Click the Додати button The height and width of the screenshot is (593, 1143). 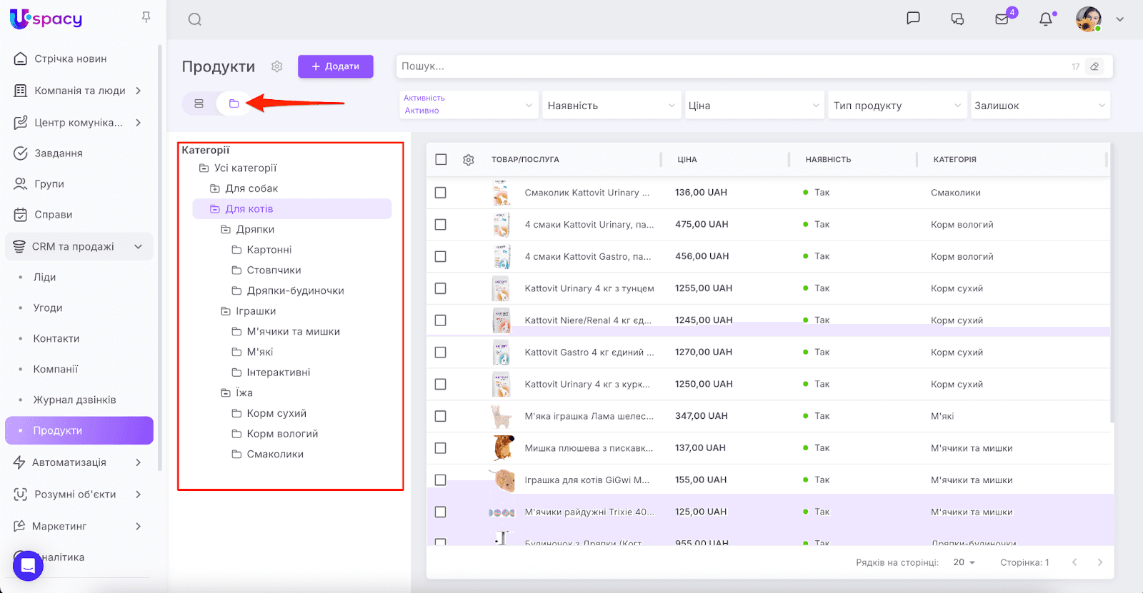point(336,66)
